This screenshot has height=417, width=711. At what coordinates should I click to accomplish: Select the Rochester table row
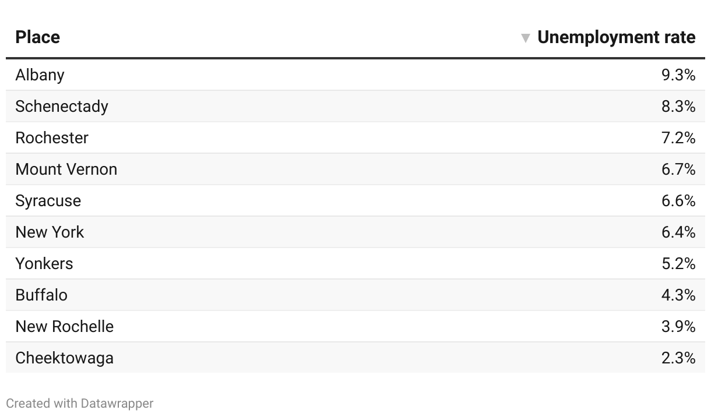pyautogui.click(x=52, y=138)
